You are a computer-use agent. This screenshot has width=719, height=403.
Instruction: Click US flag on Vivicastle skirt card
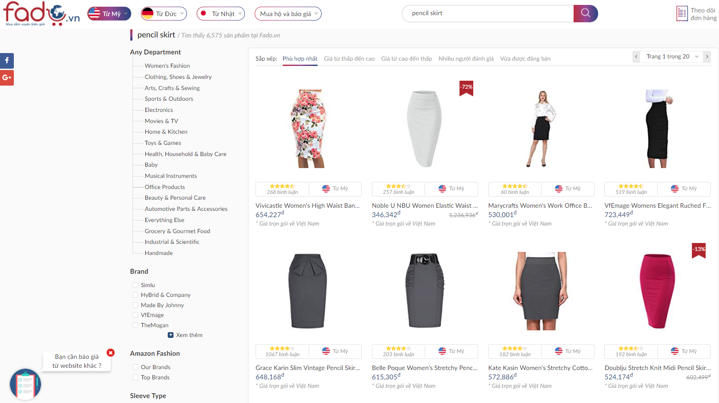pos(326,189)
